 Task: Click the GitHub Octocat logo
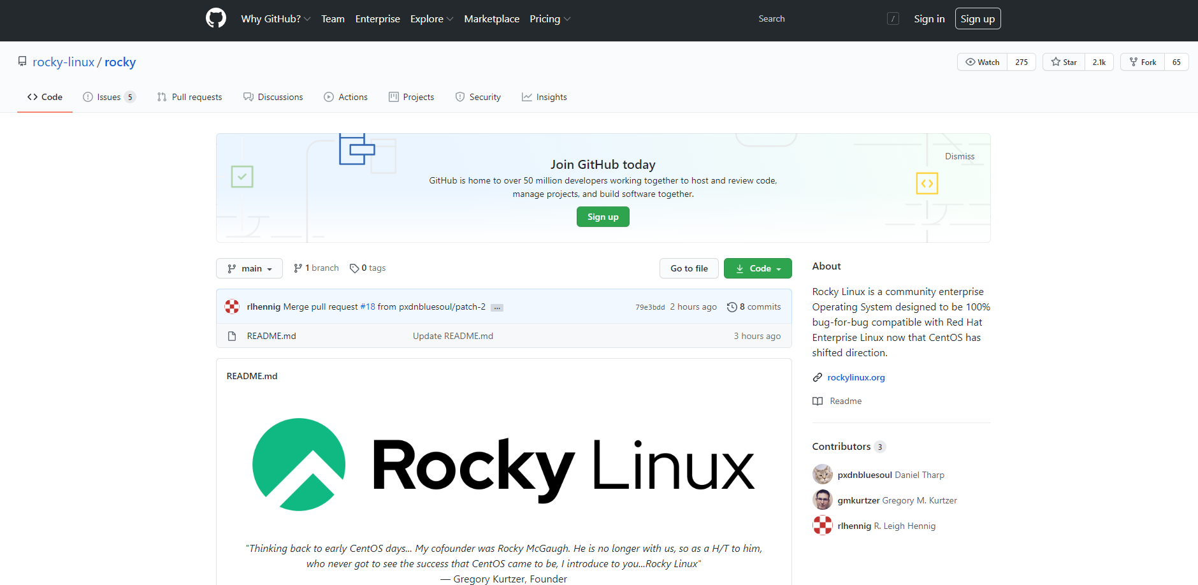(x=215, y=18)
